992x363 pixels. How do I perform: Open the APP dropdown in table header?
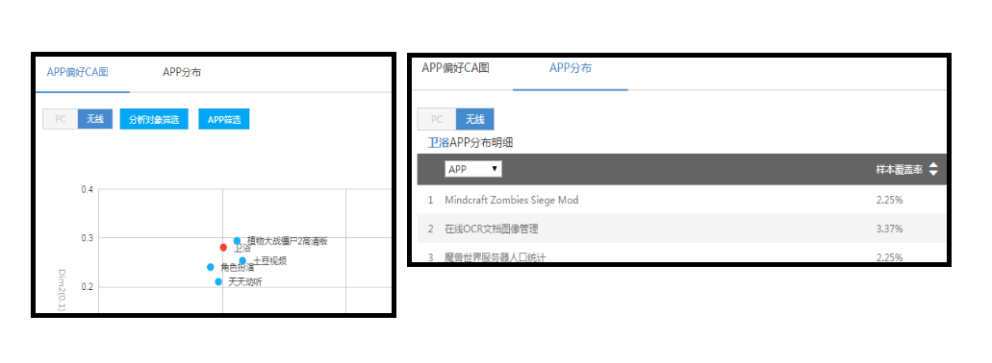pos(473,169)
